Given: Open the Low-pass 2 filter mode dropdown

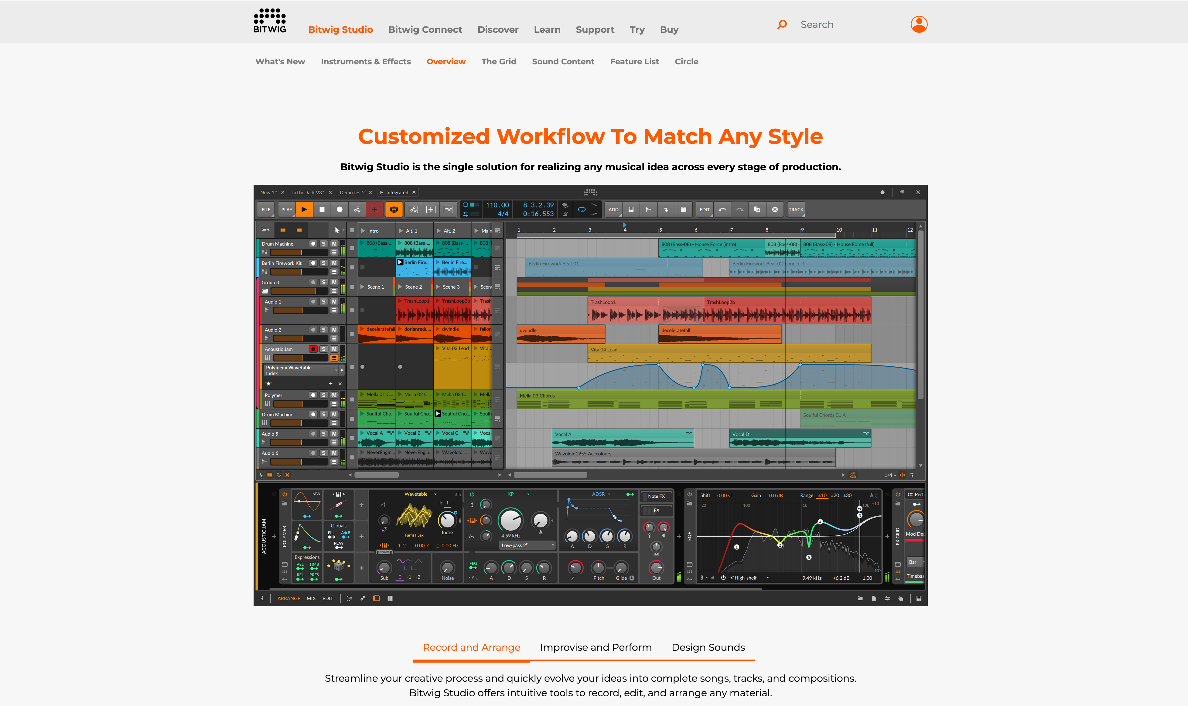Looking at the screenshot, I should point(528,545).
